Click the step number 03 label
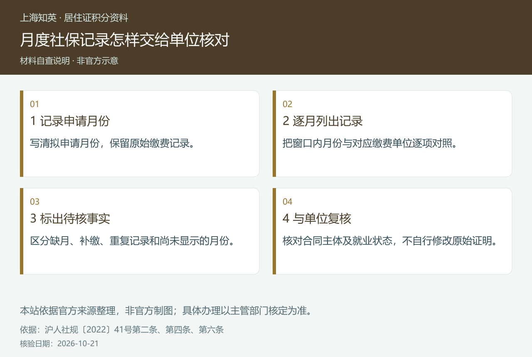 tap(34, 202)
